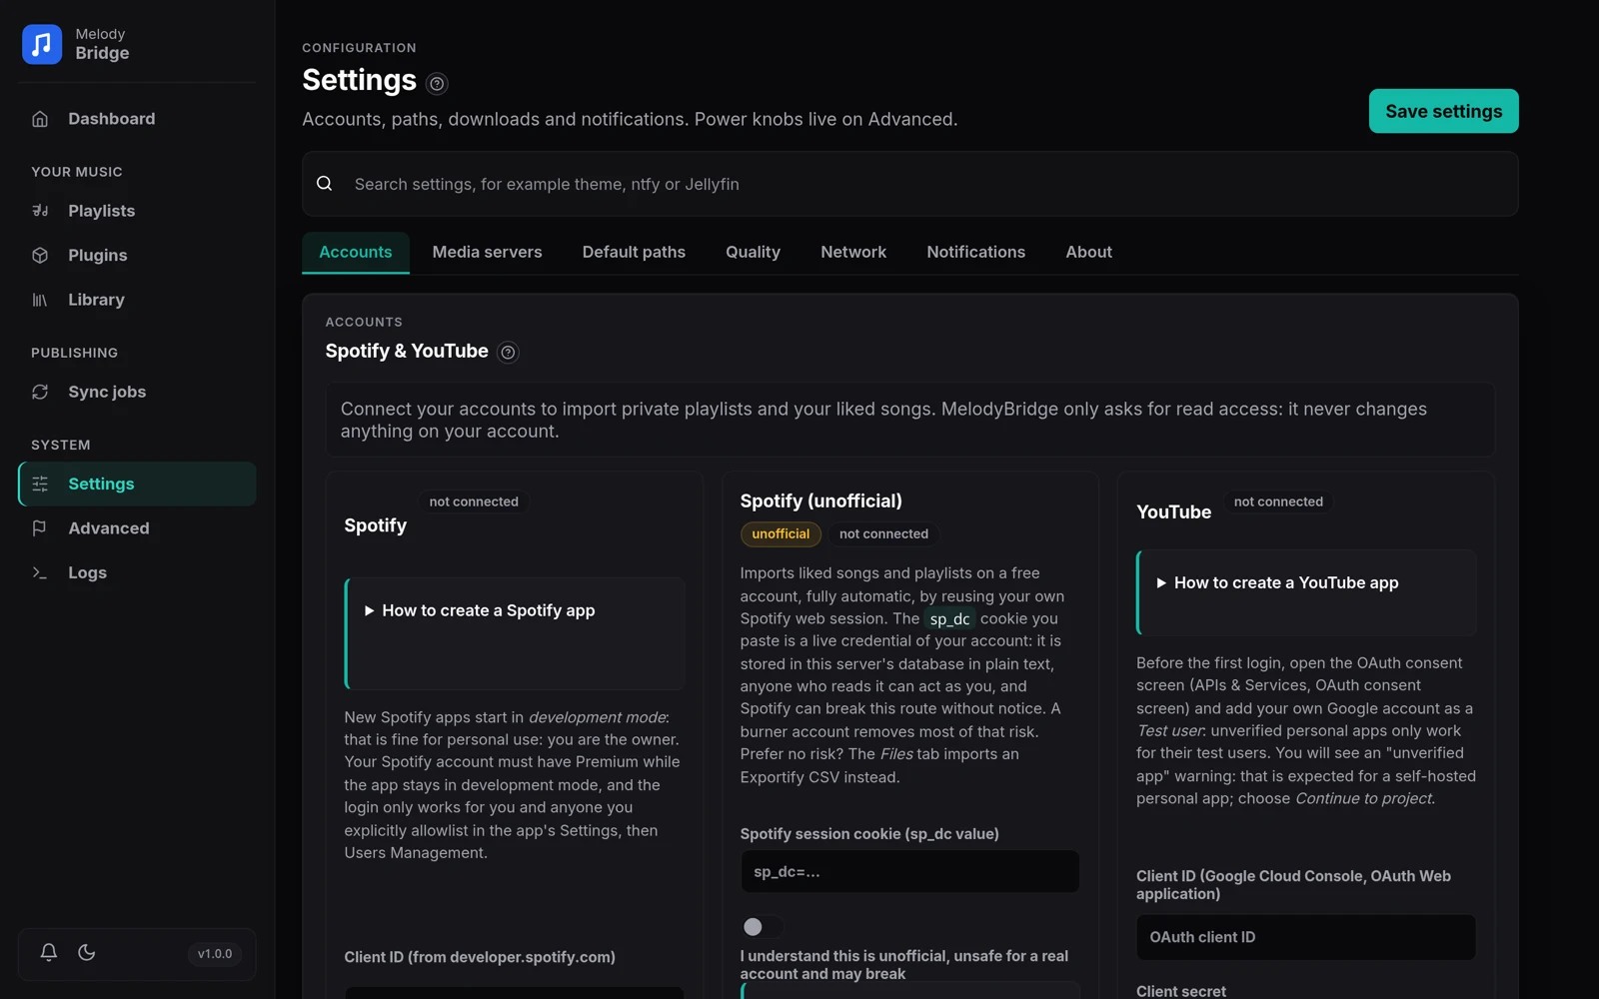
Task: Click the help icon beside Spotify & YouTube
Action: point(508,352)
